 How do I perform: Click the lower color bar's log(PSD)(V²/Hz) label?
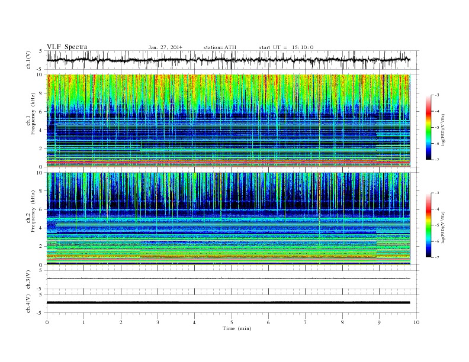[x=444, y=227]
